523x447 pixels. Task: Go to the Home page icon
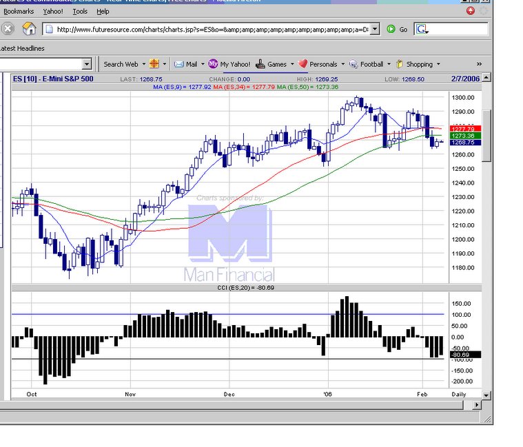tap(30, 29)
